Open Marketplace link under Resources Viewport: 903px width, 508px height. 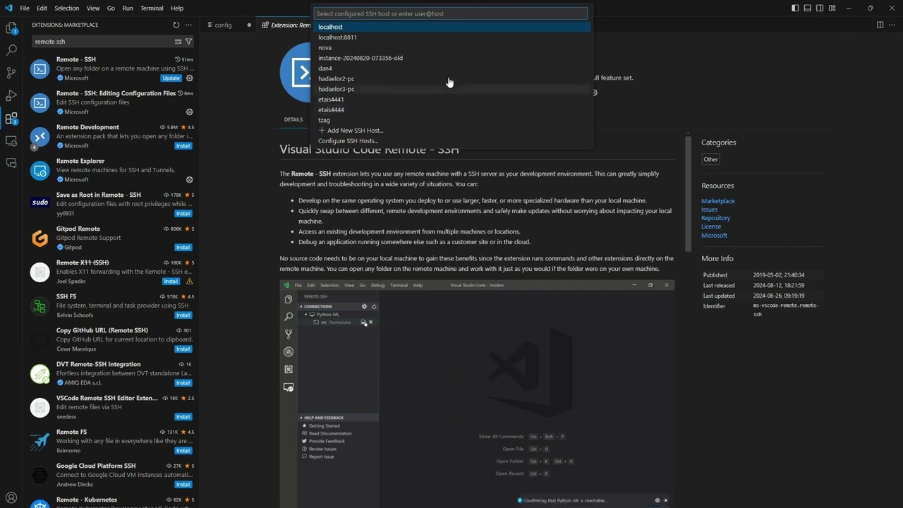(717, 201)
